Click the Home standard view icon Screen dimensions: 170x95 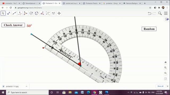click(165, 62)
